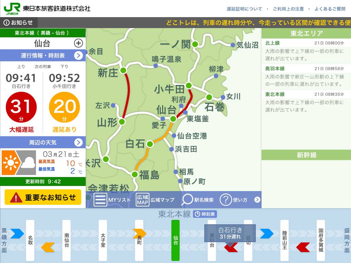Image resolution: width=351 pixels, height=263 pixels.
Task: Select 白石 station marker on map
Action: (150, 144)
